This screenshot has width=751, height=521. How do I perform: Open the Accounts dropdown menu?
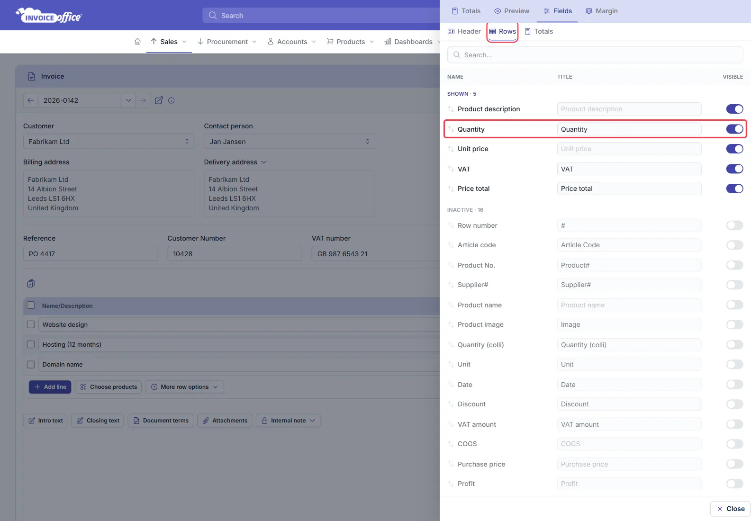pos(292,42)
